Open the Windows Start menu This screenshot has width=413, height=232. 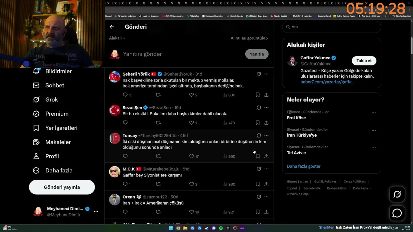(171, 228)
